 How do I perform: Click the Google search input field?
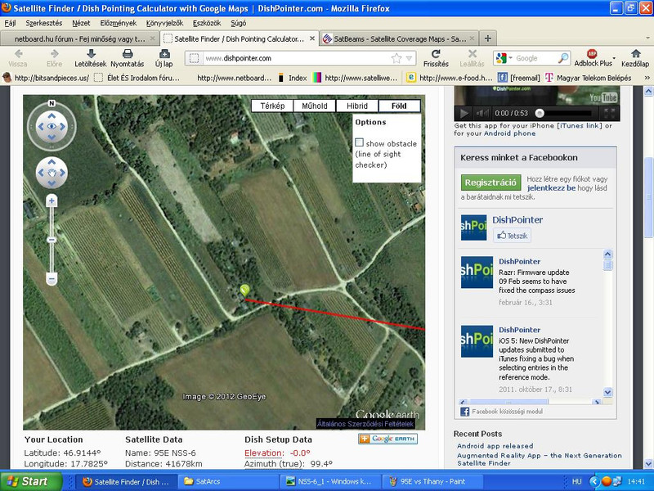(x=535, y=58)
